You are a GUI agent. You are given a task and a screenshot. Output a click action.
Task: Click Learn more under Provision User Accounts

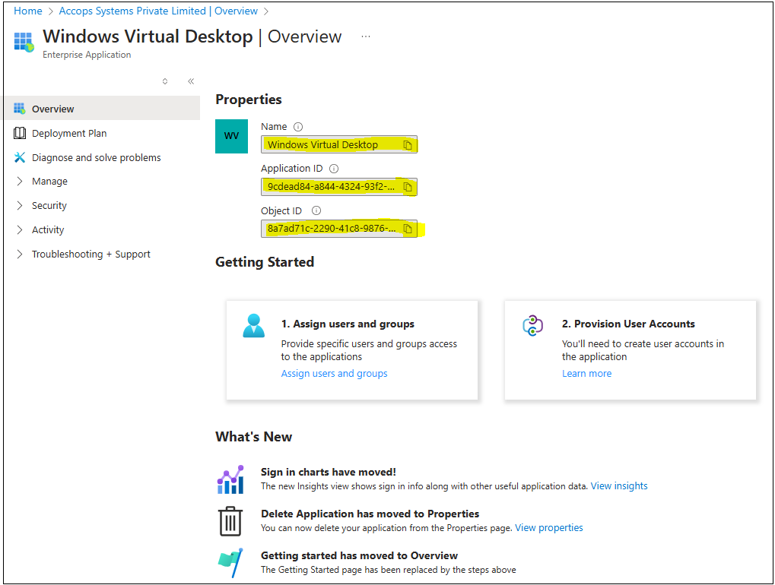tap(586, 374)
